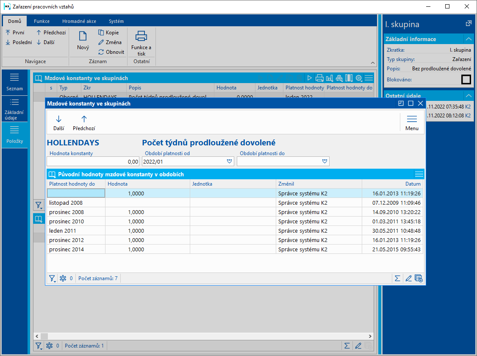
Task: Collapse the Ostatní údaje panel
Action: click(x=468, y=95)
